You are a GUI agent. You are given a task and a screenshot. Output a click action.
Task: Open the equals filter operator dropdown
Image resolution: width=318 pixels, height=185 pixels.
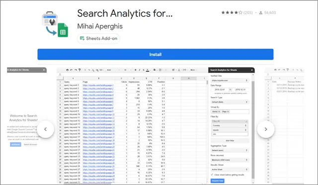[230, 130]
